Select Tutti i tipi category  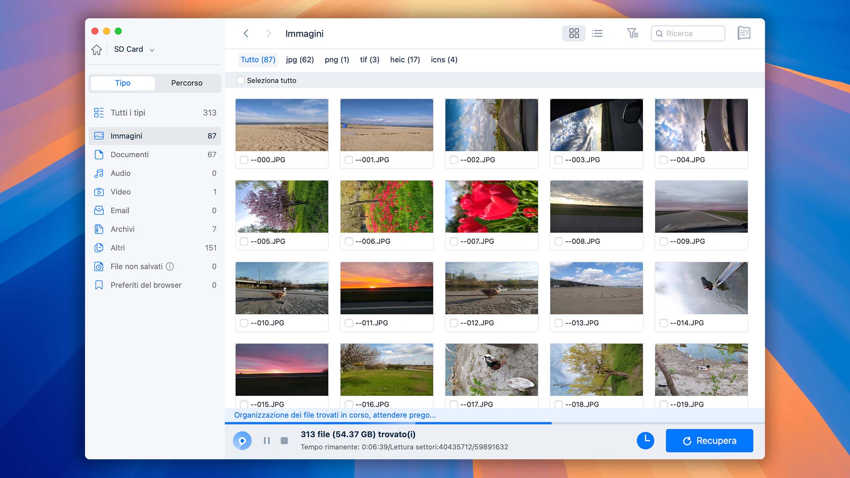[x=155, y=113]
